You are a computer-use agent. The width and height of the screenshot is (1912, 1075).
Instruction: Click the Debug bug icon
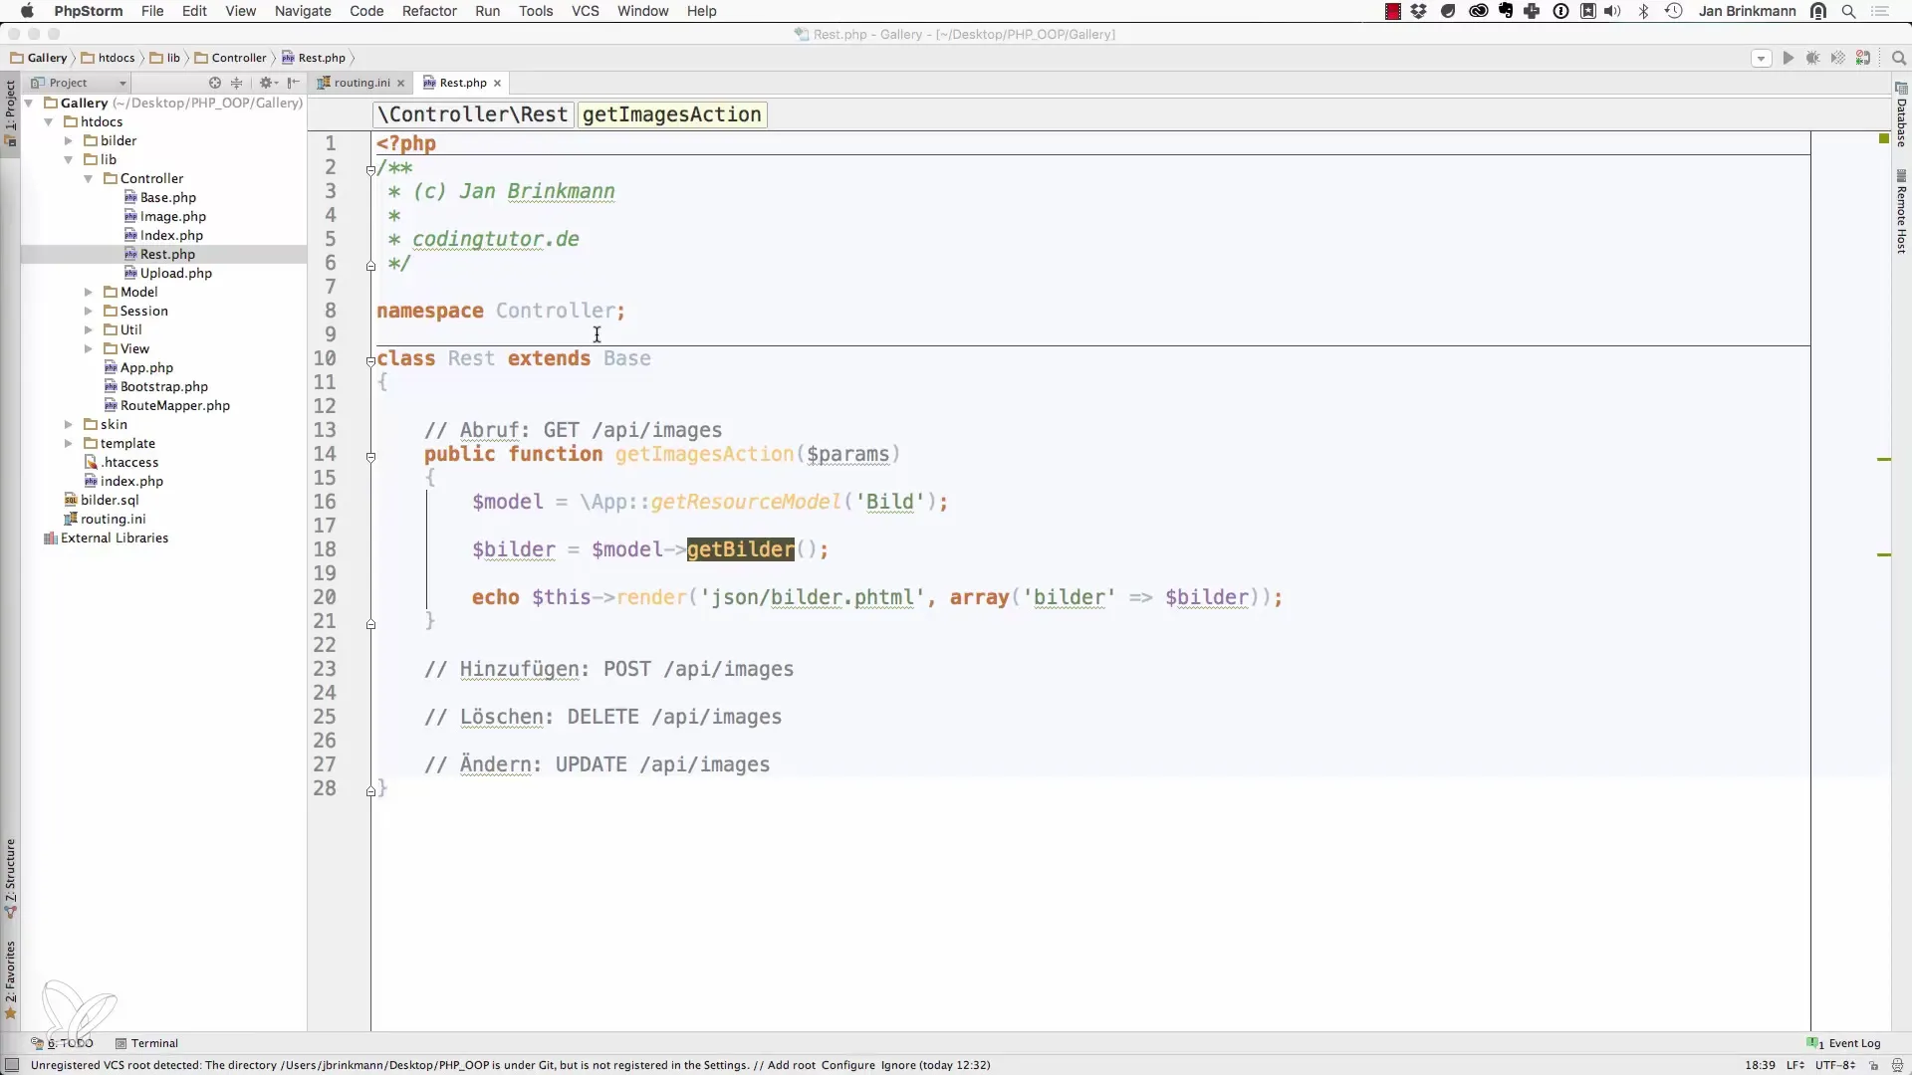click(x=1812, y=58)
